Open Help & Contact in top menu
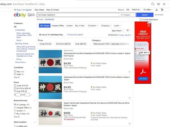Image resolution: width=170 pixels, height=127 pixels. click(x=53, y=10)
